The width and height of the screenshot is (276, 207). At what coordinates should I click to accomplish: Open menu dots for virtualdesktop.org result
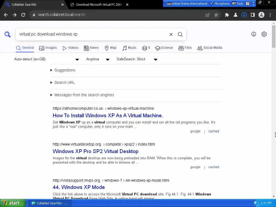tap(205, 168)
